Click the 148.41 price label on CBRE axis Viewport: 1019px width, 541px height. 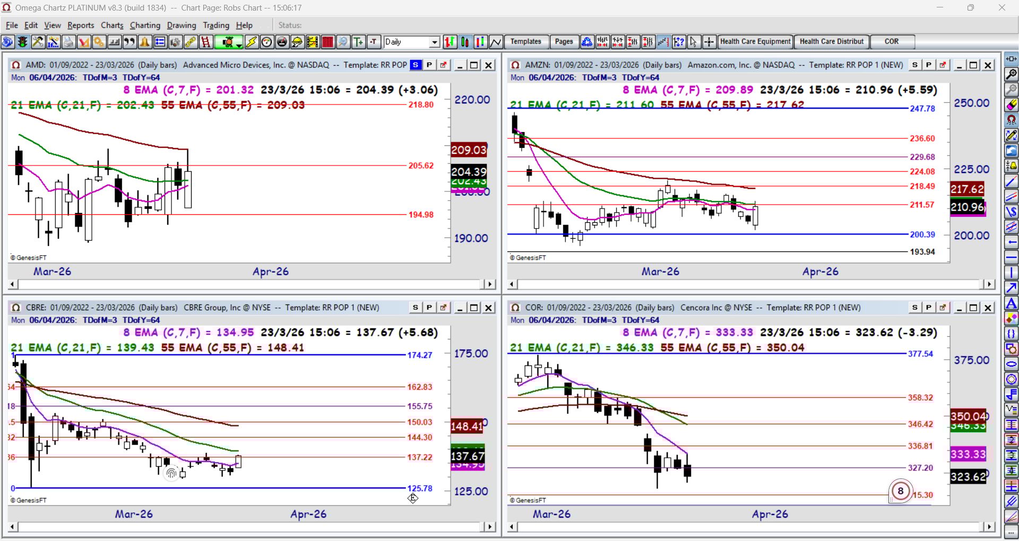tap(467, 426)
